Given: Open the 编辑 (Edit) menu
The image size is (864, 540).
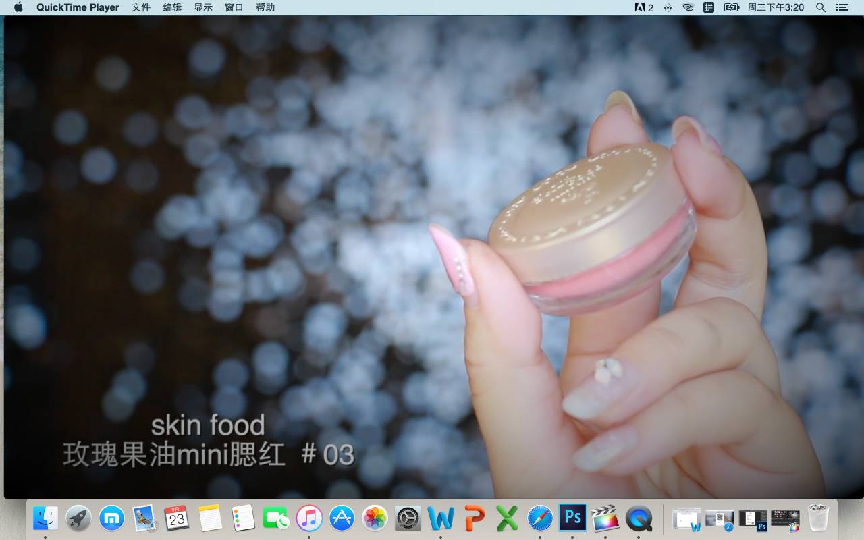Looking at the screenshot, I should pos(172,7).
